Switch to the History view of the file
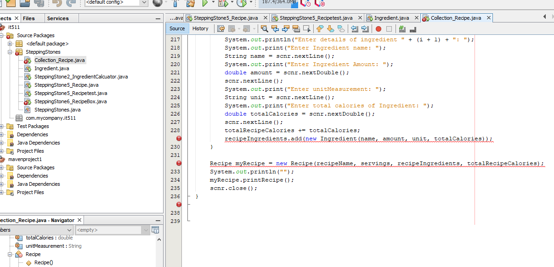554x267 pixels. click(201, 28)
